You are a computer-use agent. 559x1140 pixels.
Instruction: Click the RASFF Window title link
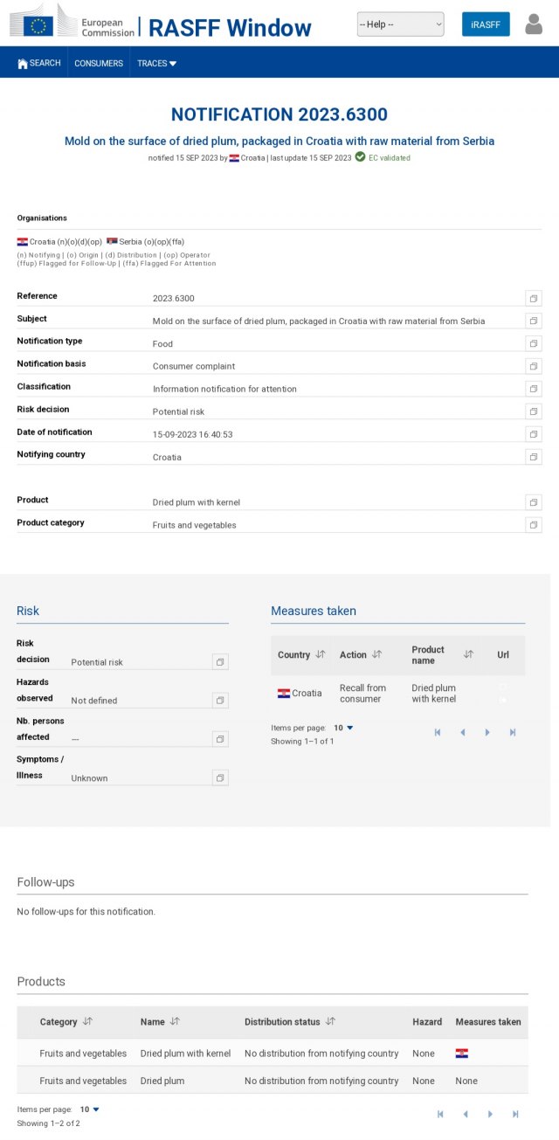point(230,28)
